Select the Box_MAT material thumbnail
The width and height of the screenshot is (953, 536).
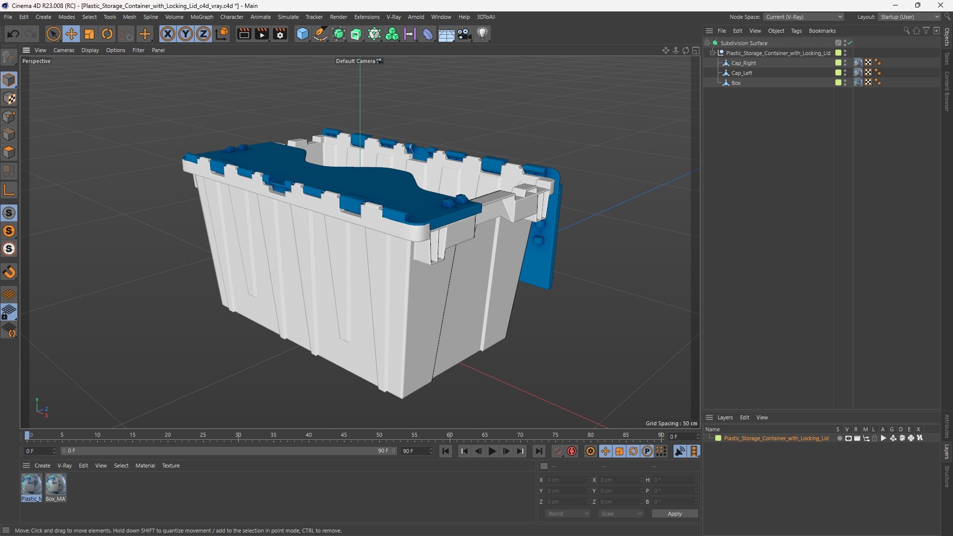tap(56, 485)
